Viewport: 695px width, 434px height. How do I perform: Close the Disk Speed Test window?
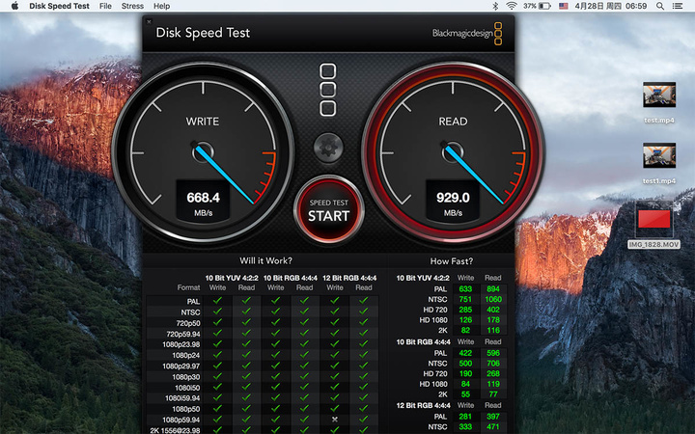[149, 21]
